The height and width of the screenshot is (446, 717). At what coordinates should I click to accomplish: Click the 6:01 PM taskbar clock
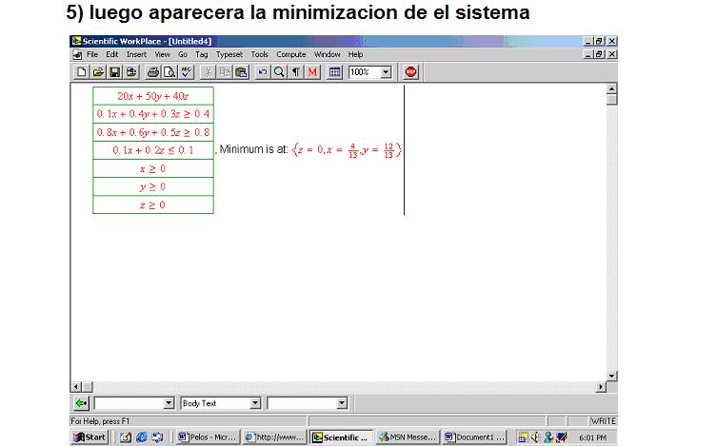coord(592,437)
